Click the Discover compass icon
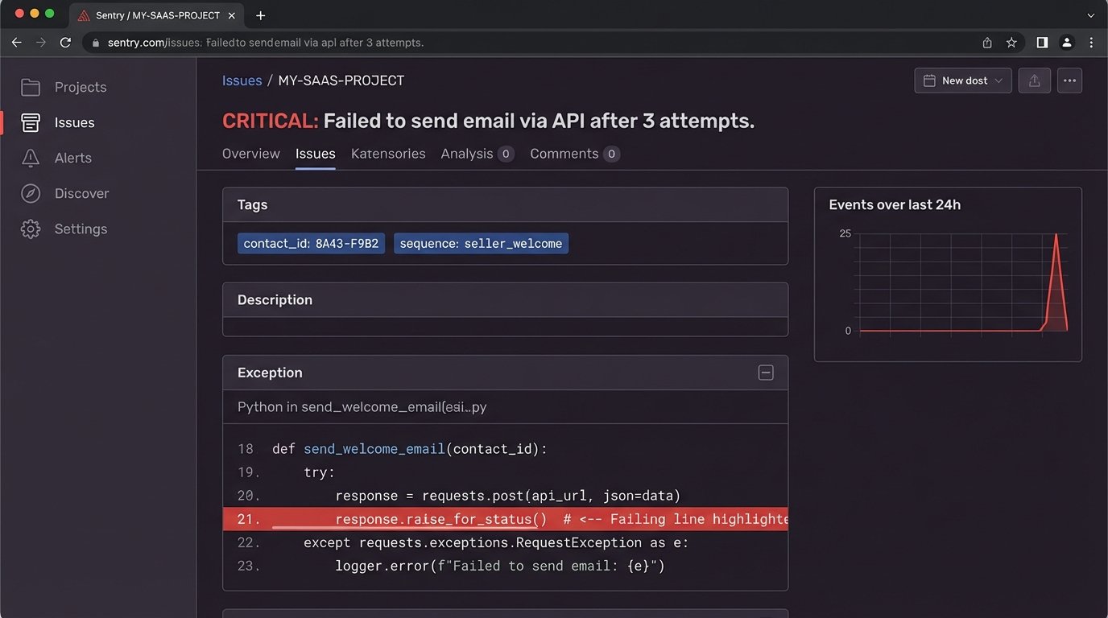Viewport: 1108px width, 618px height. click(31, 193)
